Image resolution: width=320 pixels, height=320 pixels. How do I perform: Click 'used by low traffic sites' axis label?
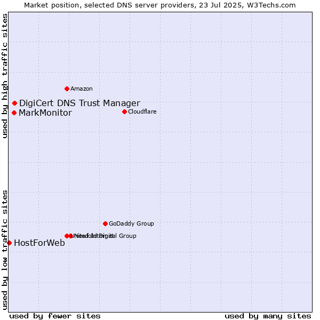[5, 250]
